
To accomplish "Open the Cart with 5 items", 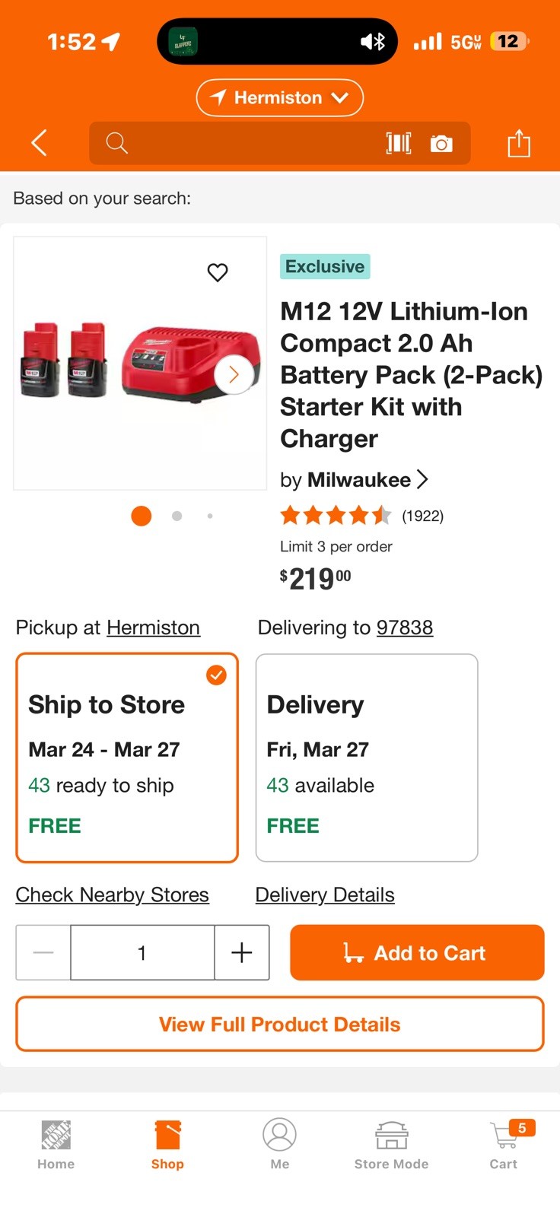I will click(x=504, y=1143).
